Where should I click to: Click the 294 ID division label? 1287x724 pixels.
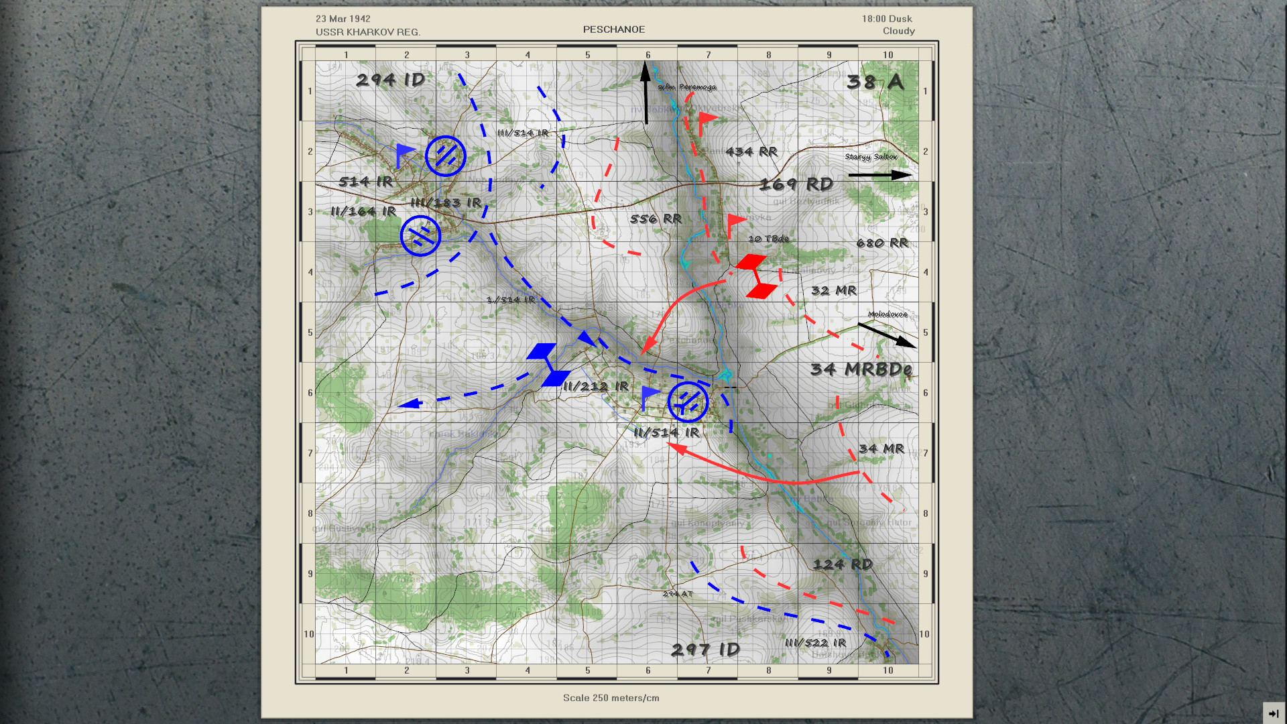coord(391,79)
